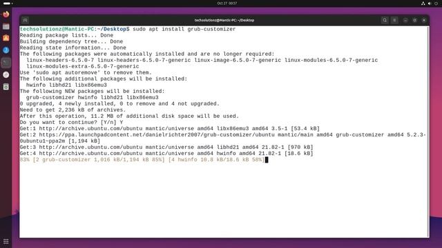Click the Get:2 launchpadcontent PPA URL

tap(157, 135)
